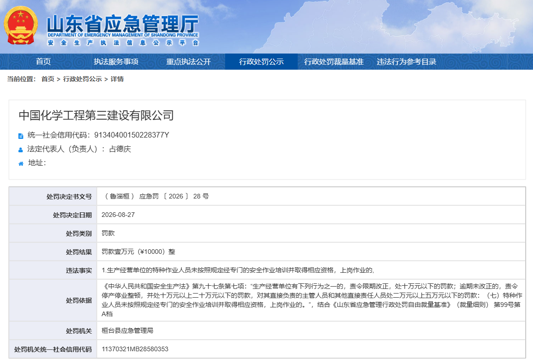Viewport: 533px width, 360px height.
Task: Click the 行政处罚公示 breadcrumb link
Action: tap(83, 79)
